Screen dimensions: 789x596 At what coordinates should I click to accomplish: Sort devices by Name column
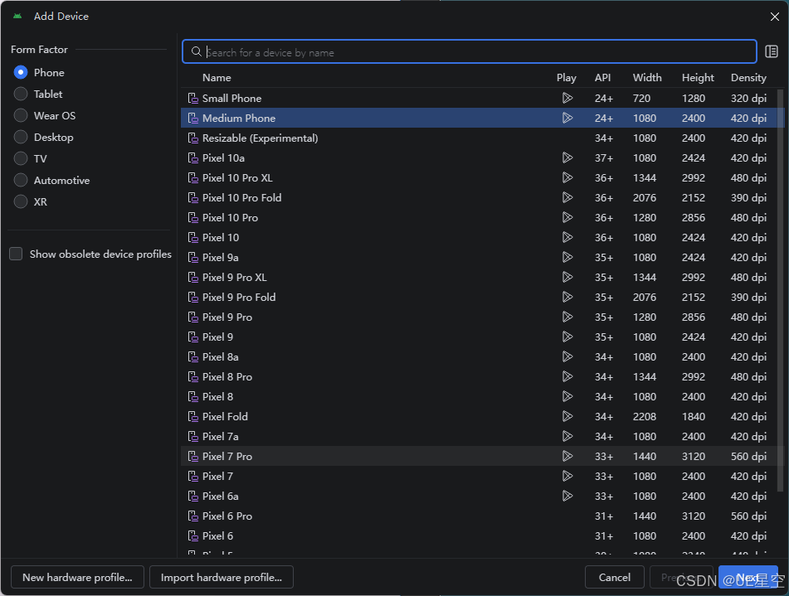pyautogui.click(x=217, y=77)
